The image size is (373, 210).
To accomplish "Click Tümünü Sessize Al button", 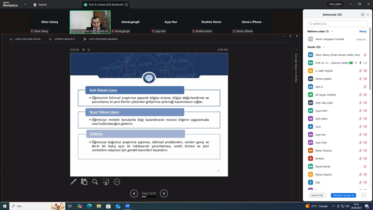I will 343,195.
